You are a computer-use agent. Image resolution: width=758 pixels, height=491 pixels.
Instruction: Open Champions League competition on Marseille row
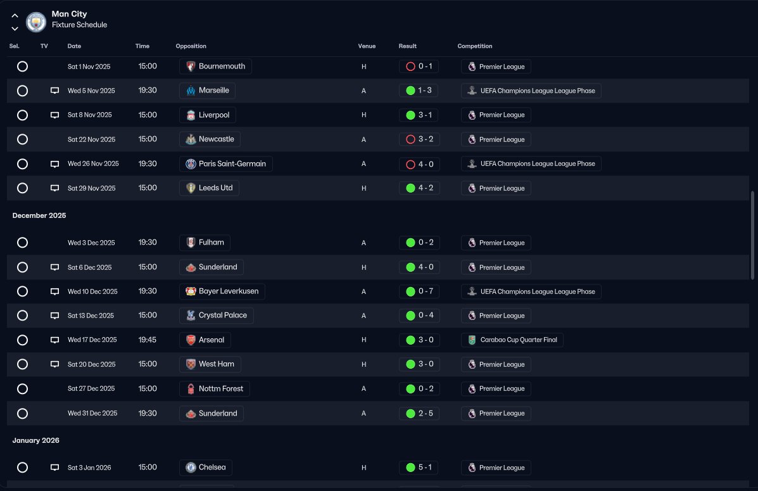coord(531,91)
